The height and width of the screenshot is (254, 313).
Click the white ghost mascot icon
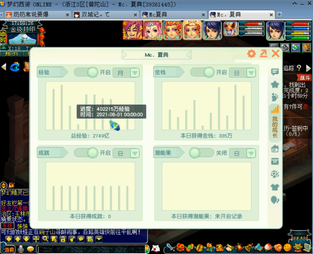tap(155, 248)
